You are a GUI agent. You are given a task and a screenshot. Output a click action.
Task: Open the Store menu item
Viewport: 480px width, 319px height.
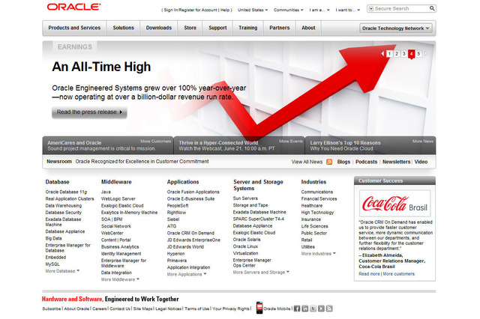pyautogui.click(x=190, y=28)
